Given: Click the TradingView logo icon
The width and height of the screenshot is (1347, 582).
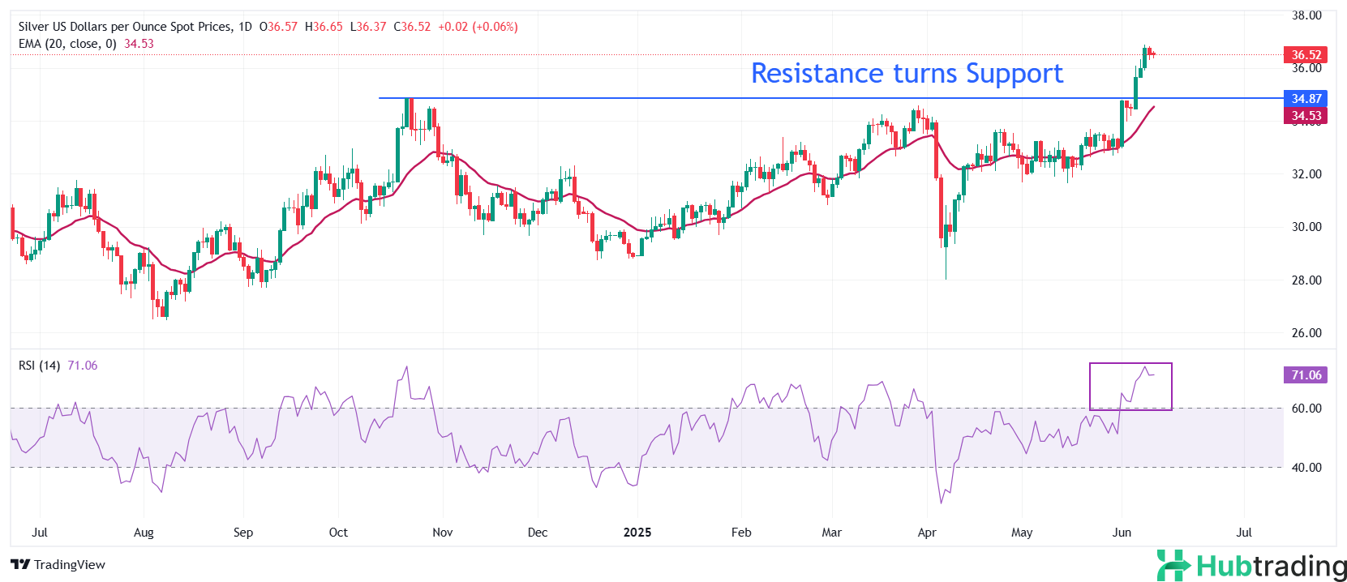Looking at the screenshot, I should point(20,565).
